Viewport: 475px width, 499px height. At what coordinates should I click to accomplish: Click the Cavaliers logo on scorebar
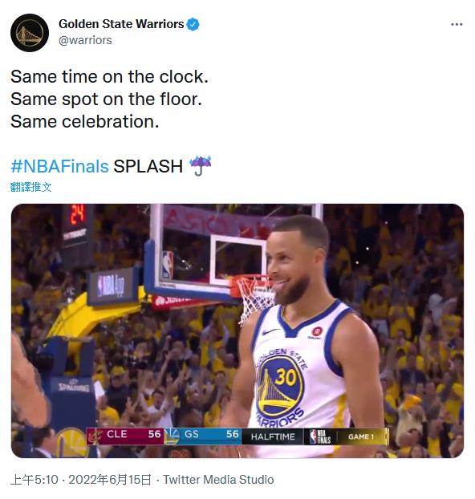click(95, 436)
